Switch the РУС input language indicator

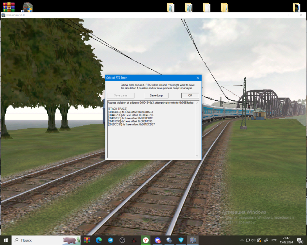click(274, 240)
